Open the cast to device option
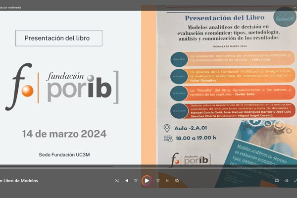 click(x=277, y=181)
